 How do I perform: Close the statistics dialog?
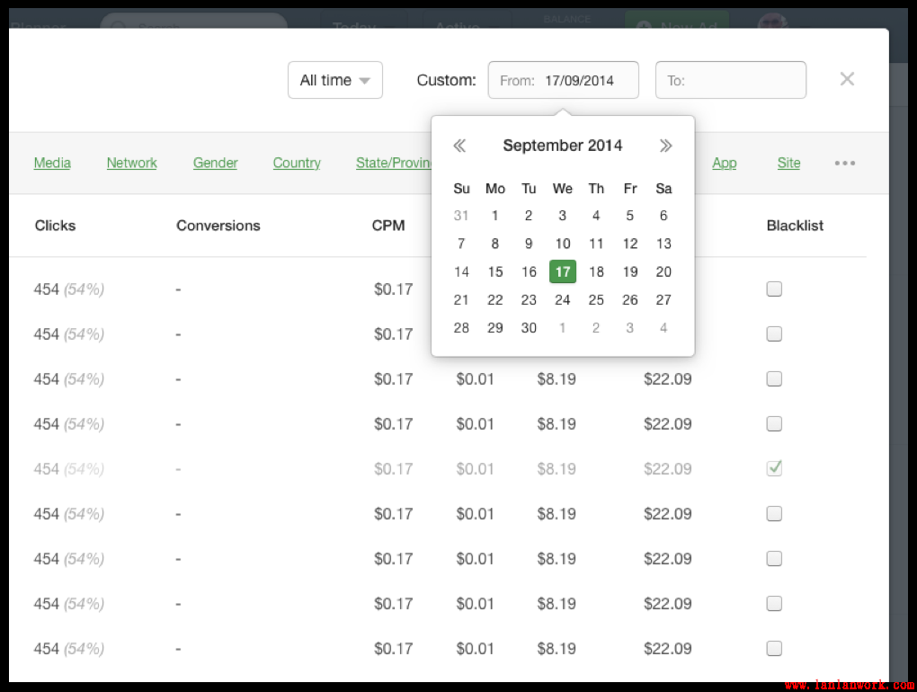click(x=847, y=79)
